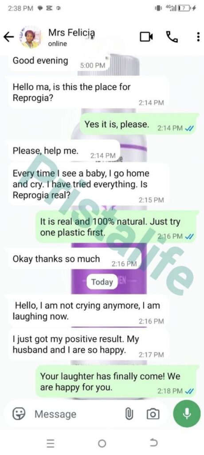Tap the Android back navigation icon
The height and width of the screenshot is (455, 204).
pos(153,443)
